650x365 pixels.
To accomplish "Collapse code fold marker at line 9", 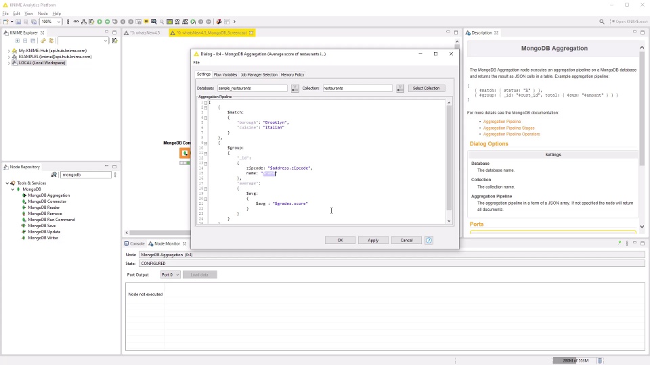I will [x=206, y=143].
